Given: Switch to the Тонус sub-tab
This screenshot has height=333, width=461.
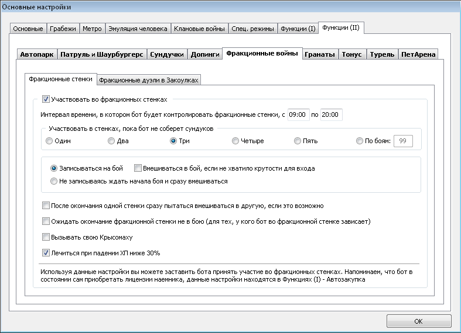Looking at the screenshot, I should click(351, 54).
